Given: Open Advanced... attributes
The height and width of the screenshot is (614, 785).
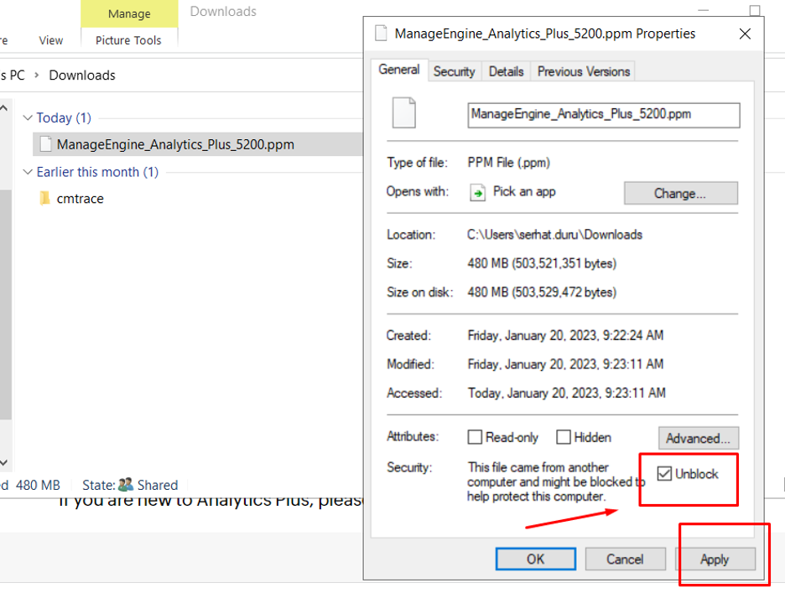Looking at the screenshot, I should (699, 438).
